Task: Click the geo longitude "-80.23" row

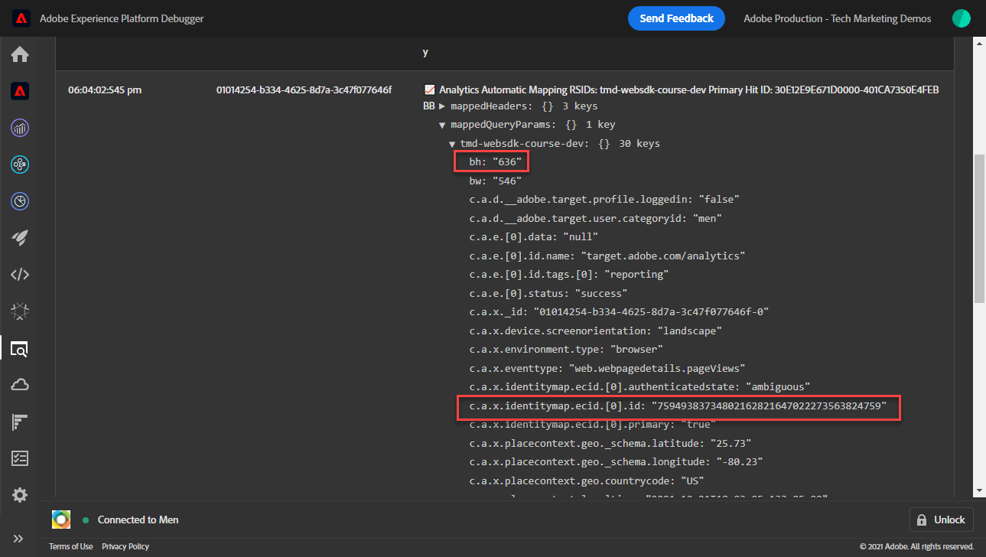Action: pyautogui.click(x=616, y=462)
